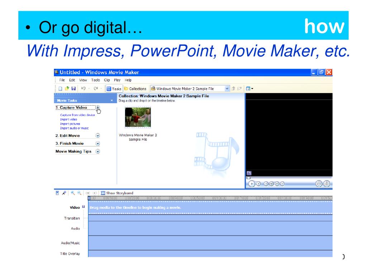Click the Back button in the preview controls
Screen dimensions: 367x275
266,184
